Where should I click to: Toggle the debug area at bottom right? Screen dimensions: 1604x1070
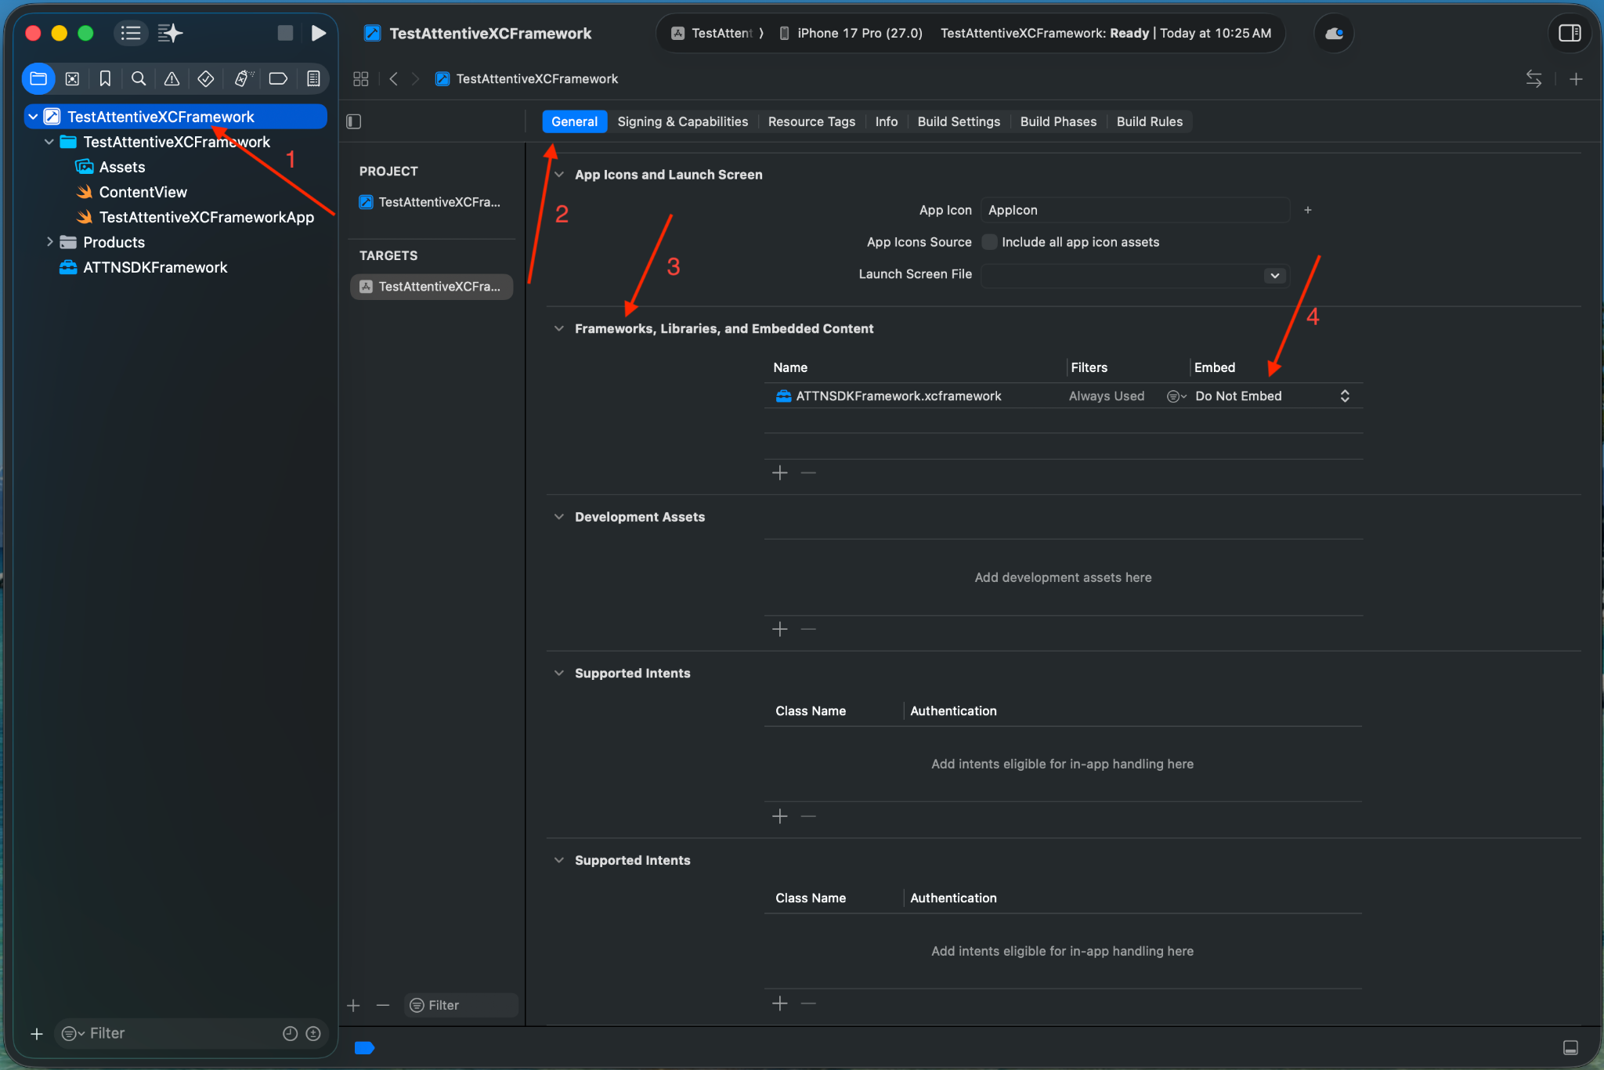(1570, 1048)
